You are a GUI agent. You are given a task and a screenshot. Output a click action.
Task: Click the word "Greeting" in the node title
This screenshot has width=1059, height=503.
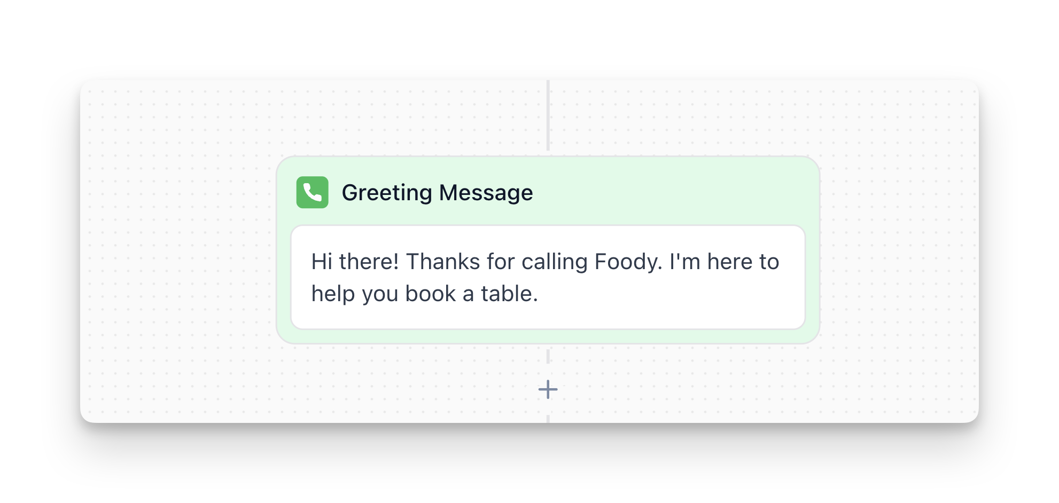coord(386,193)
